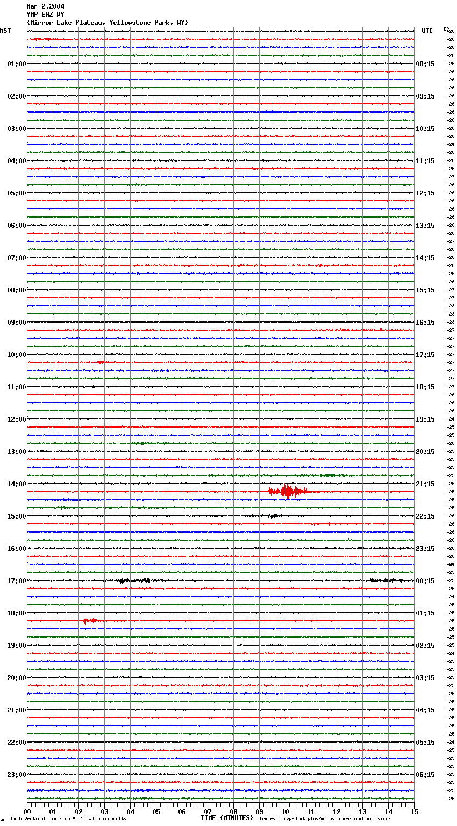Click the '03' minute tick label
The height and width of the screenshot is (826, 457).
pyautogui.click(x=104, y=811)
